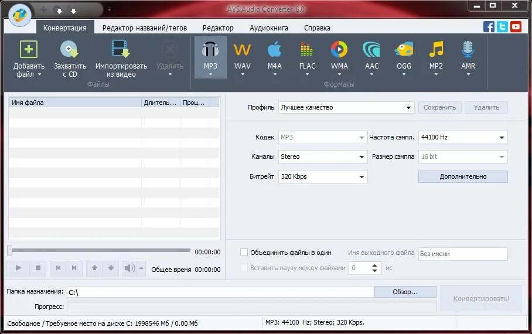The width and height of the screenshot is (532, 334).
Task: Skip to previous track
Action: click(x=58, y=268)
